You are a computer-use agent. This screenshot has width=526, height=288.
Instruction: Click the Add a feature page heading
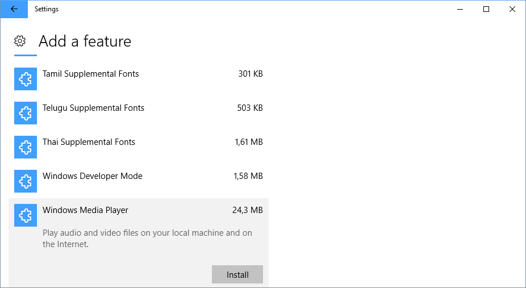click(x=85, y=41)
